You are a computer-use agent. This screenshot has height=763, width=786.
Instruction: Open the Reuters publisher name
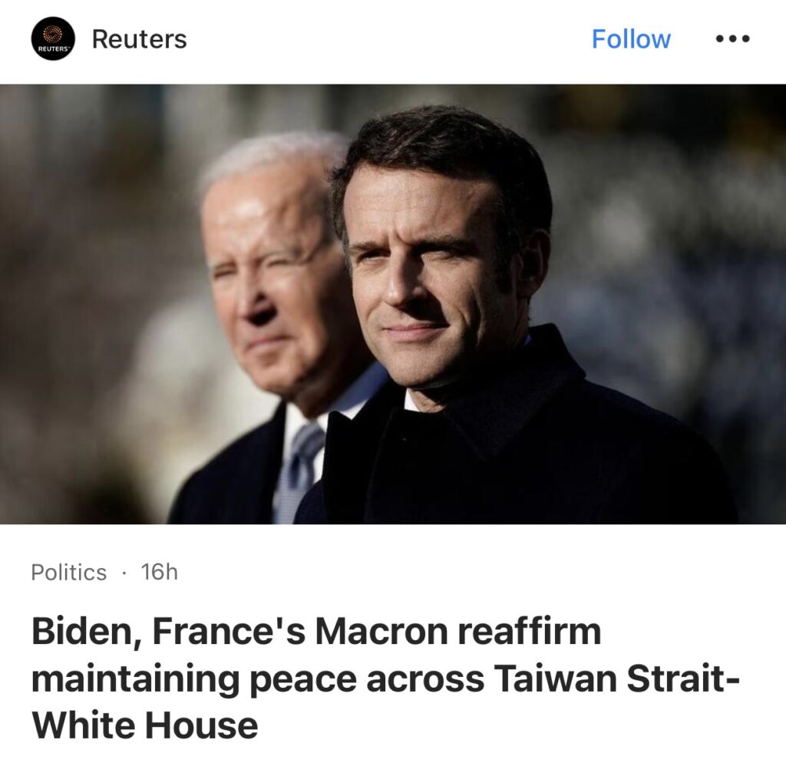tap(140, 39)
